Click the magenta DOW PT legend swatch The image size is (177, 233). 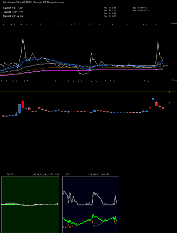(4, 16)
